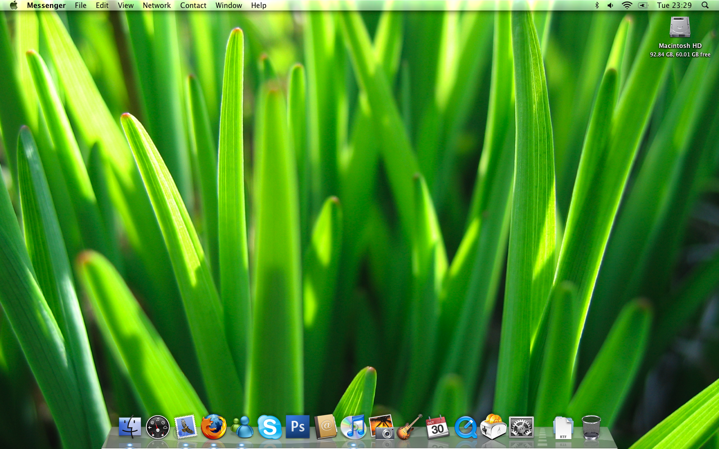Open the File menu
This screenshot has height=449, width=719.
pos(80,5)
